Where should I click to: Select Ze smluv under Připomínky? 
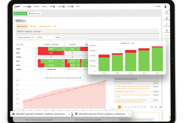tap(167, 36)
